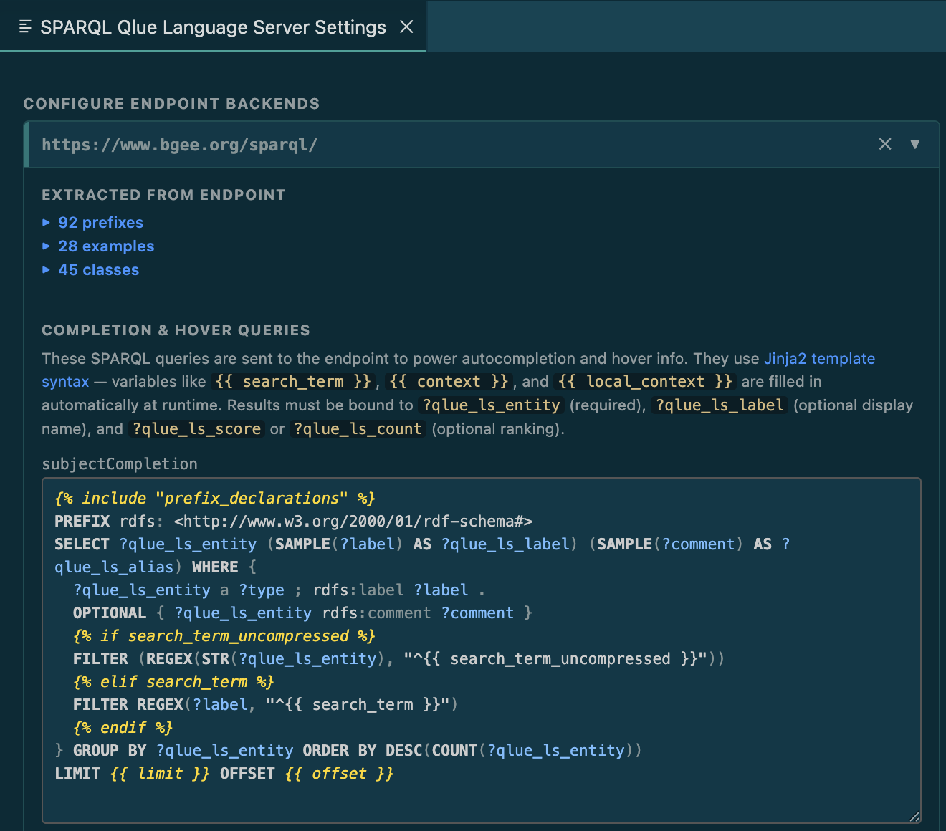This screenshot has width=946, height=831.
Task: Click the GROUP BY line in query
Action: point(348,751)
